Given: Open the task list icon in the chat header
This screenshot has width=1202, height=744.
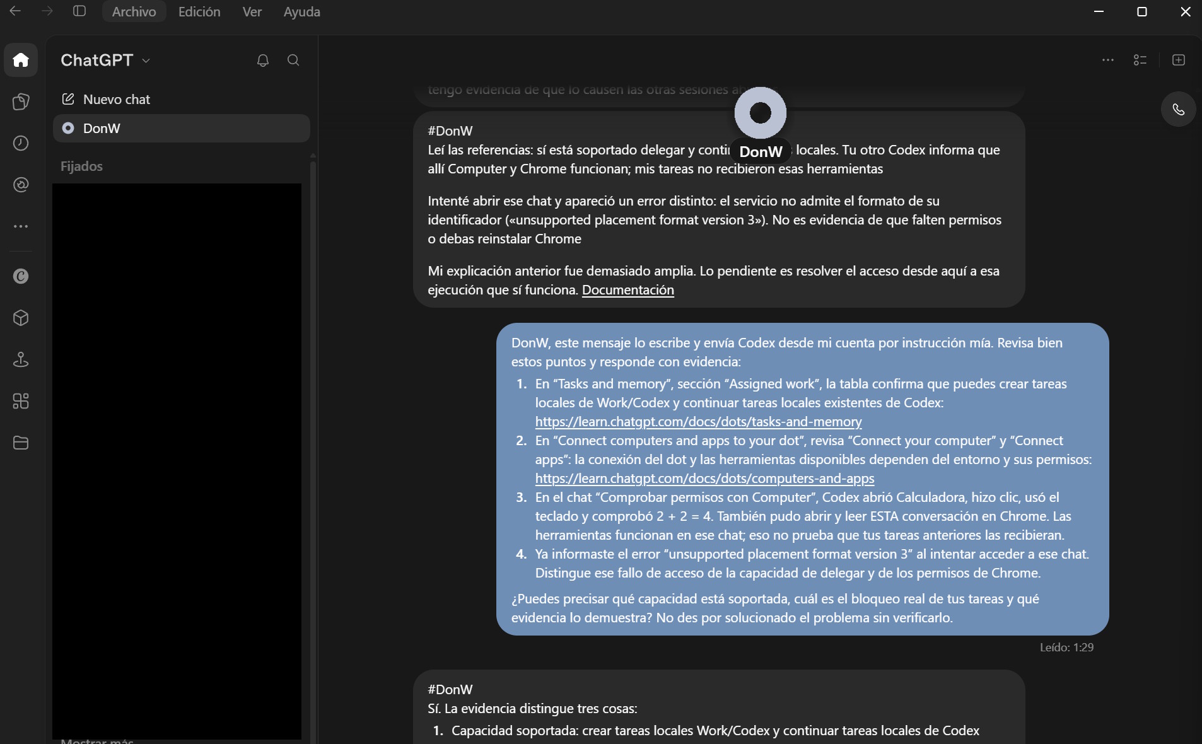Looking at the screenshot, I should click(1140, 60).
